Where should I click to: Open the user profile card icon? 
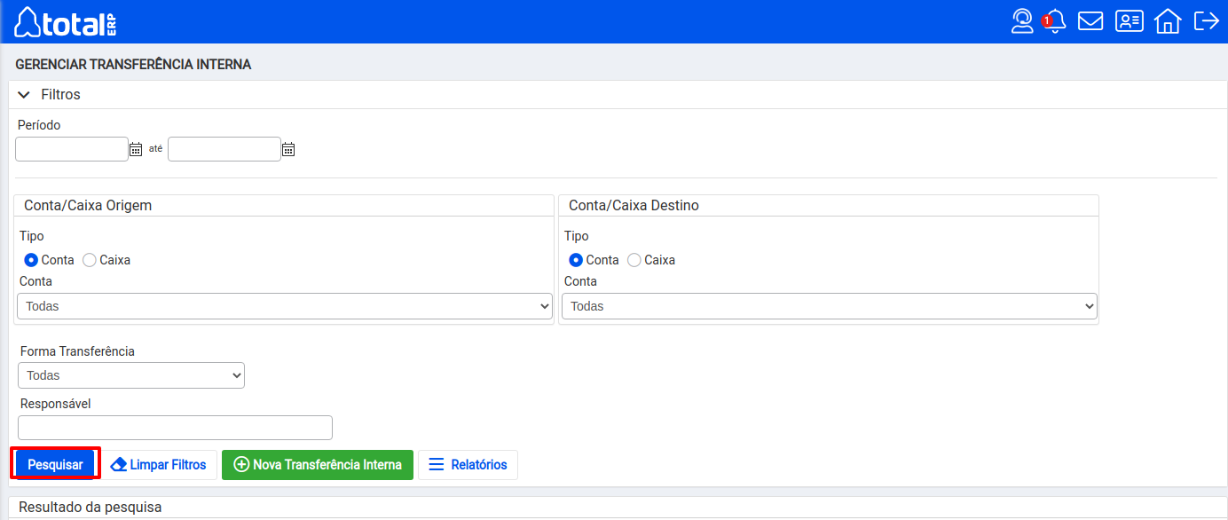click(x=1130, y=21)
